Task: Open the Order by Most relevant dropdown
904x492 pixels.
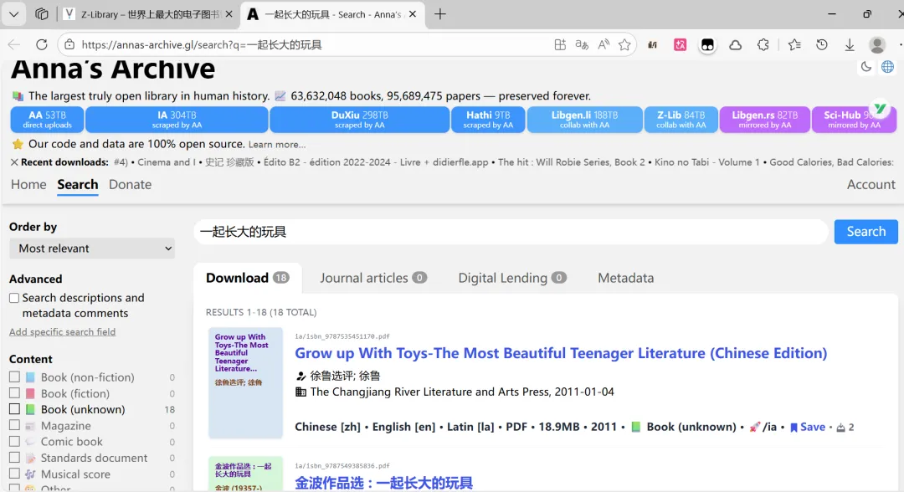Action: tap(92, 249)
